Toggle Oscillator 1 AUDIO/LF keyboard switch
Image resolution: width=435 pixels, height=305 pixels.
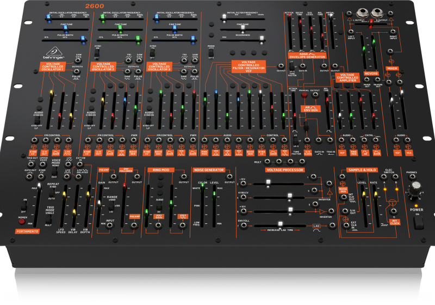click(x=37, y=120)
